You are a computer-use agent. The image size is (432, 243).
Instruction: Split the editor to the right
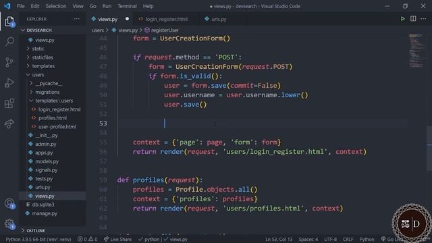point(413,19)
